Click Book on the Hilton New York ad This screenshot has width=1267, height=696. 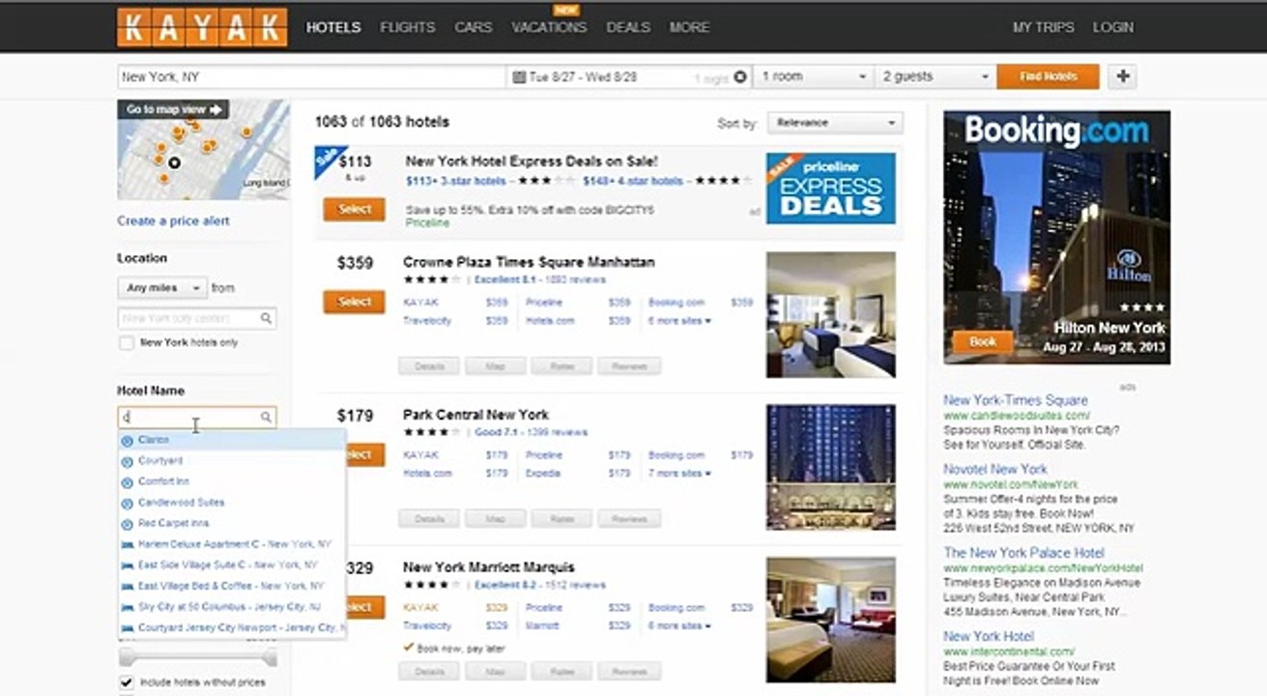click(983, 342)
